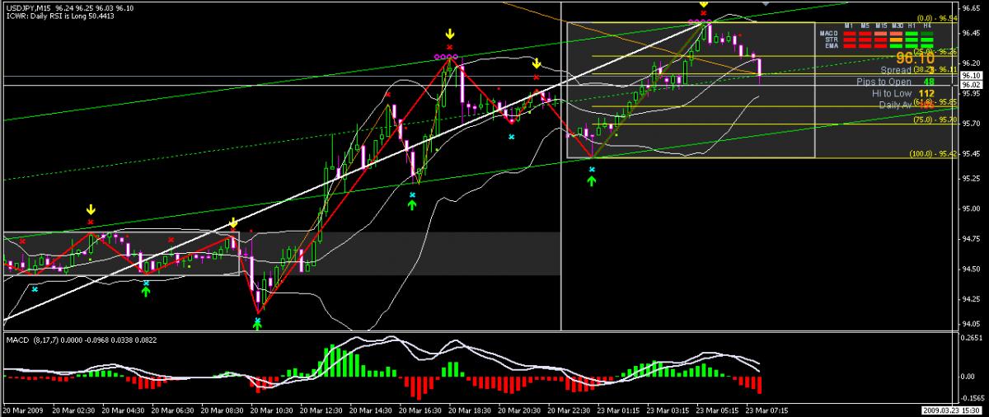Click the Fibonacci (0.0) - 96.54 level label

point(937,18)
